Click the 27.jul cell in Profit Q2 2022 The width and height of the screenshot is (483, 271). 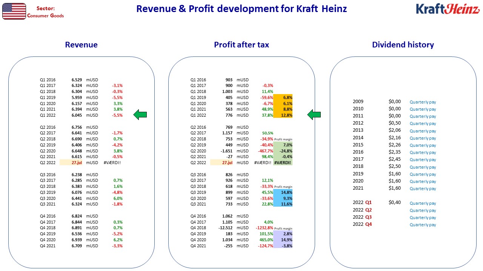[x=222, y=163]
